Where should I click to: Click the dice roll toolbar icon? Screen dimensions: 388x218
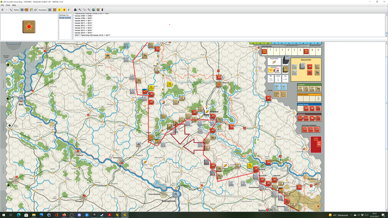tap(35, 10)
